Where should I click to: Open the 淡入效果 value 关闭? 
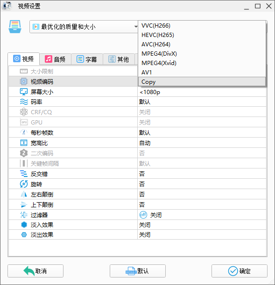coord(202,225)
